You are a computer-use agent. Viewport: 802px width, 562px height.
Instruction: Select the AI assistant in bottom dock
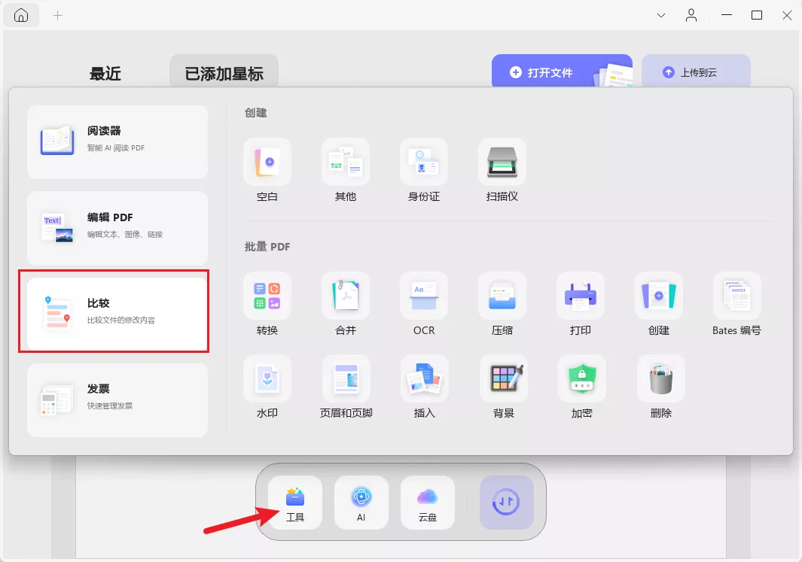coord(361,503)
